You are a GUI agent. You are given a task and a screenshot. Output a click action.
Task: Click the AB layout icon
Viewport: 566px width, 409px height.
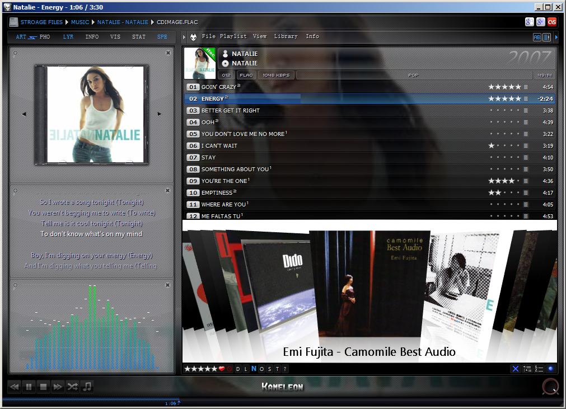pos(537,37)
